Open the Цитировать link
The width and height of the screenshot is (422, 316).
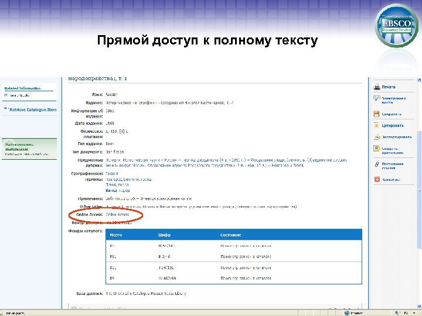tap(393, 125)
